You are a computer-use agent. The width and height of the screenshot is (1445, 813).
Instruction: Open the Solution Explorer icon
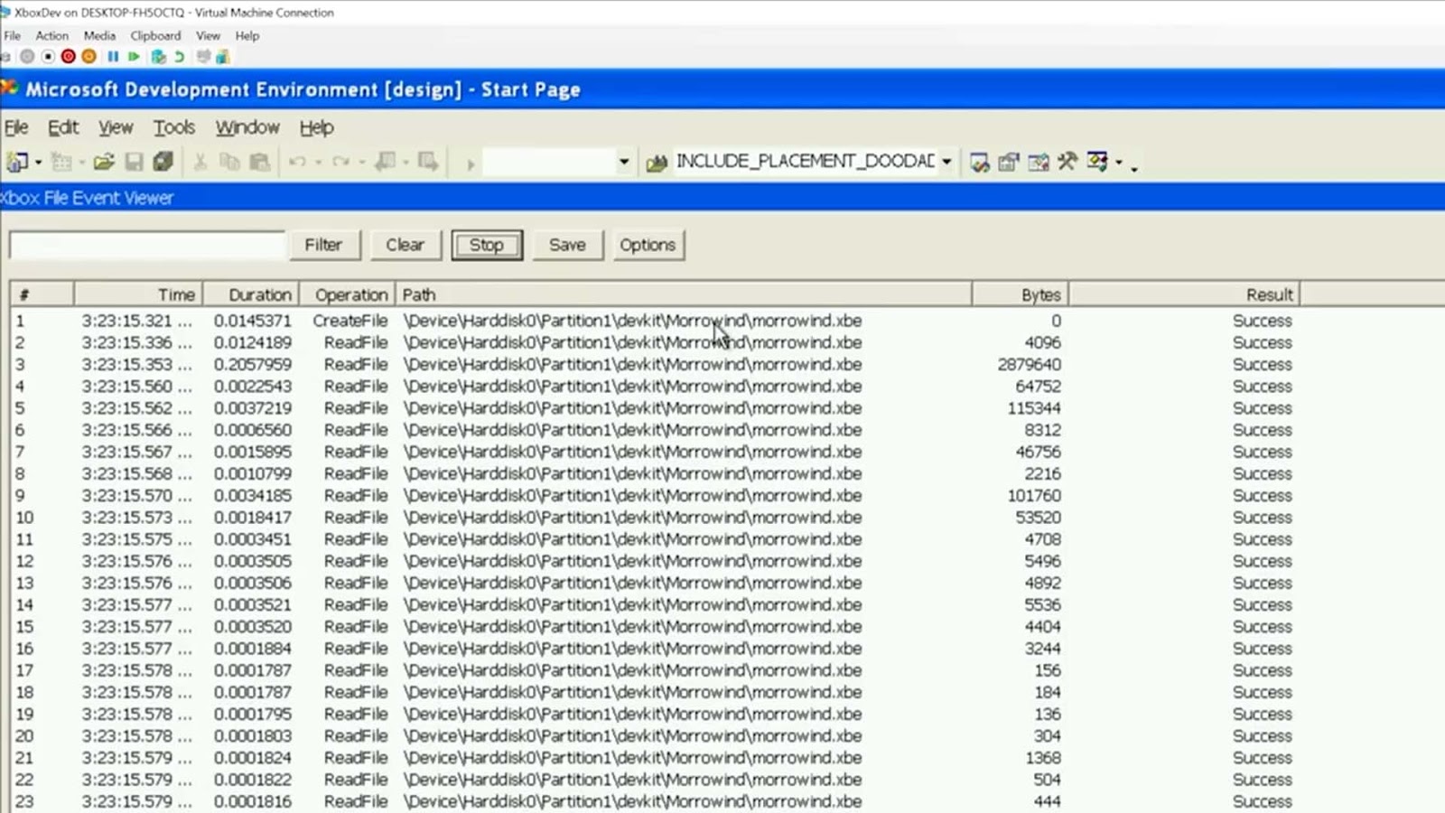[x=979, y=162]
